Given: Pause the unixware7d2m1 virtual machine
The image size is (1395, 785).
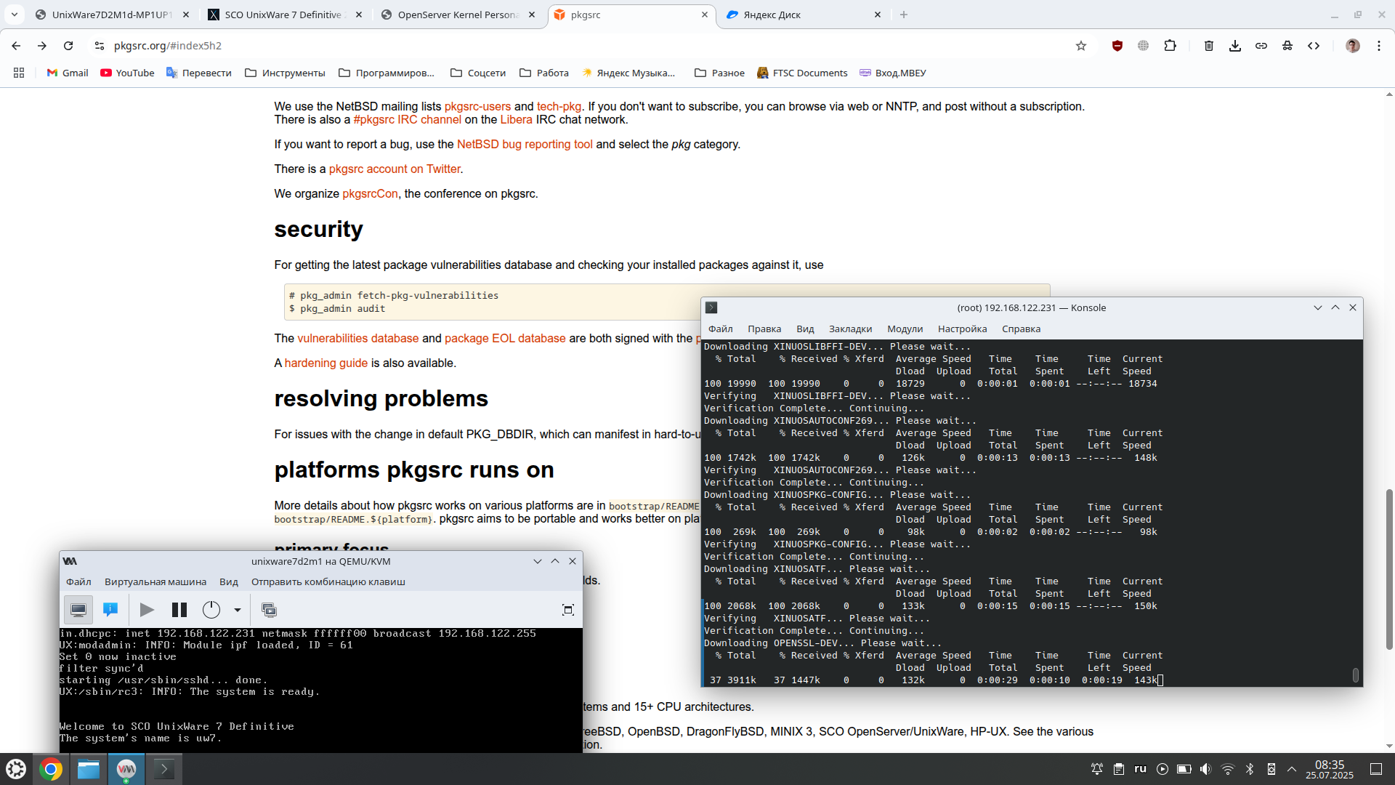Looking at the screenshot, I should pos(179,610).
